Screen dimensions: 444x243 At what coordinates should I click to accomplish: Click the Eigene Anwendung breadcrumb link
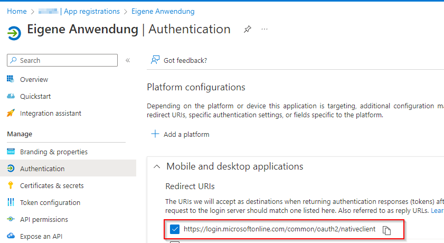coord(163,11)
